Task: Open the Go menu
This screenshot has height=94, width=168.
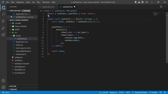Action: click(x=33, y=2)
